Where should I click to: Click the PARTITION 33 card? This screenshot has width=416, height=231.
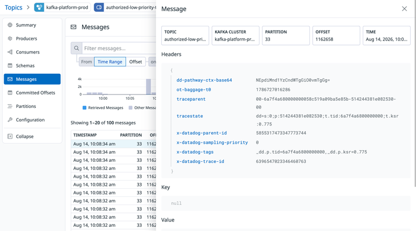(x=286, y=36)
